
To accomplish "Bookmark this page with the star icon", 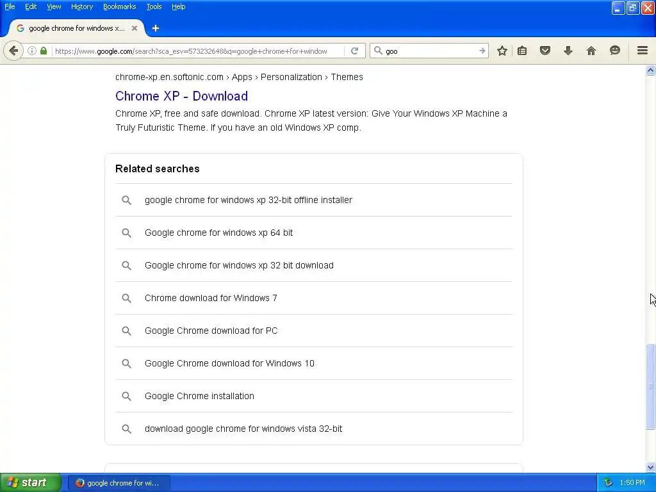I will point(502,51).
